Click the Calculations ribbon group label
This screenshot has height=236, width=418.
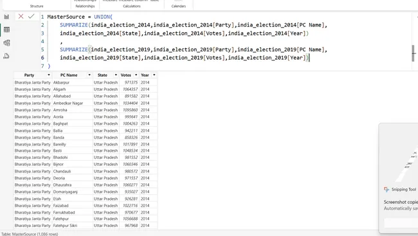132,6
